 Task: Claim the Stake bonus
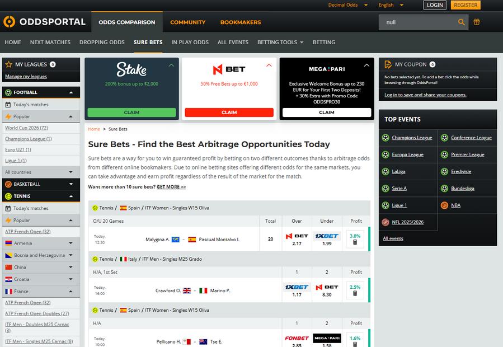tap(132, 112)
